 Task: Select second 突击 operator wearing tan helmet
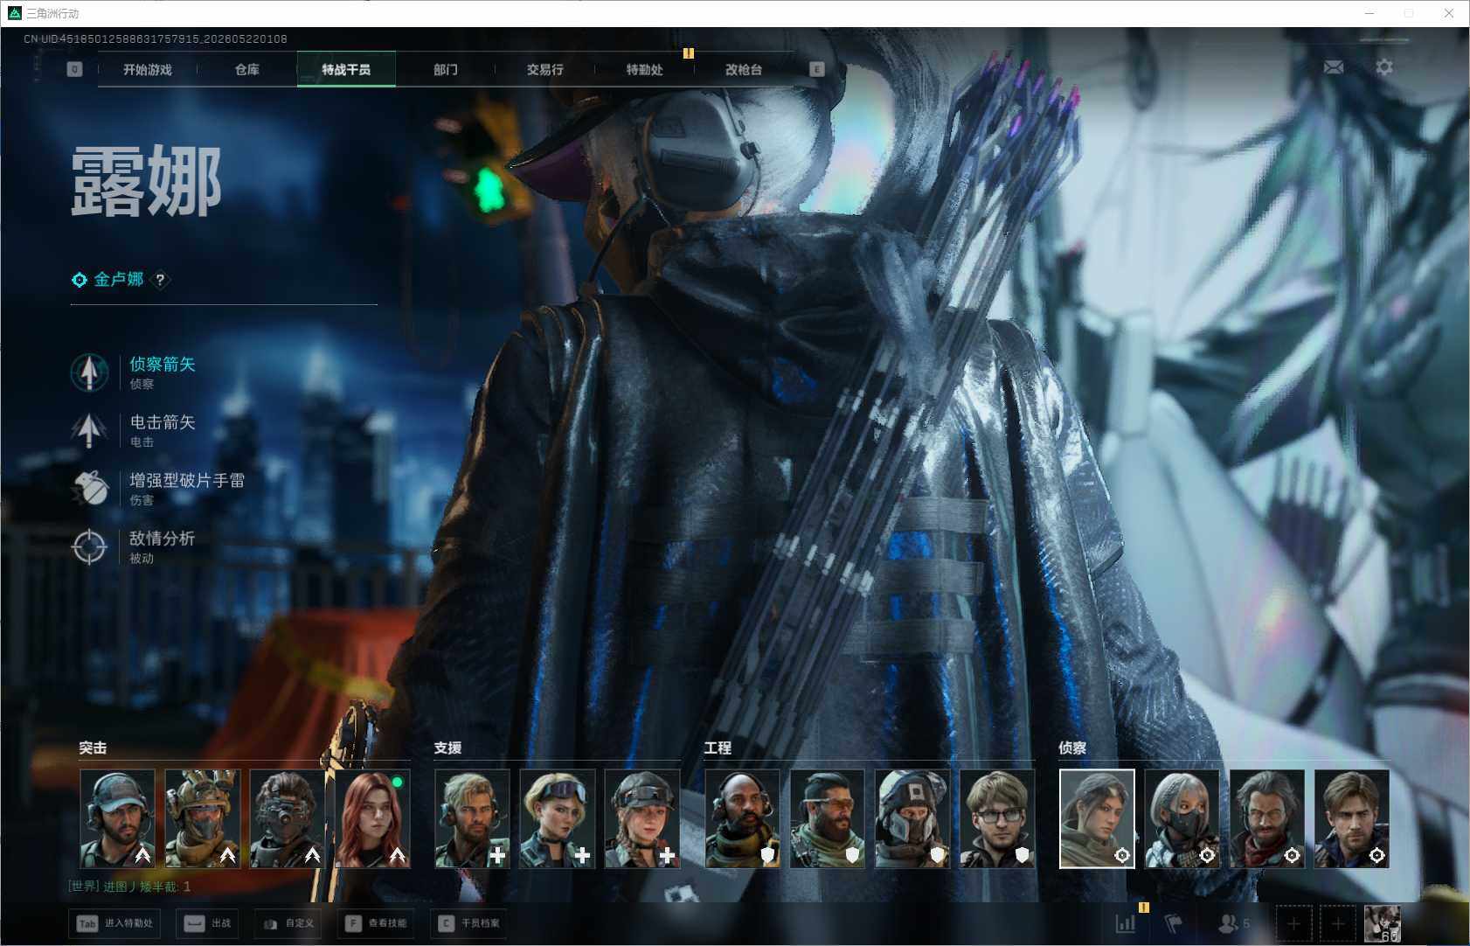point(202,818)
